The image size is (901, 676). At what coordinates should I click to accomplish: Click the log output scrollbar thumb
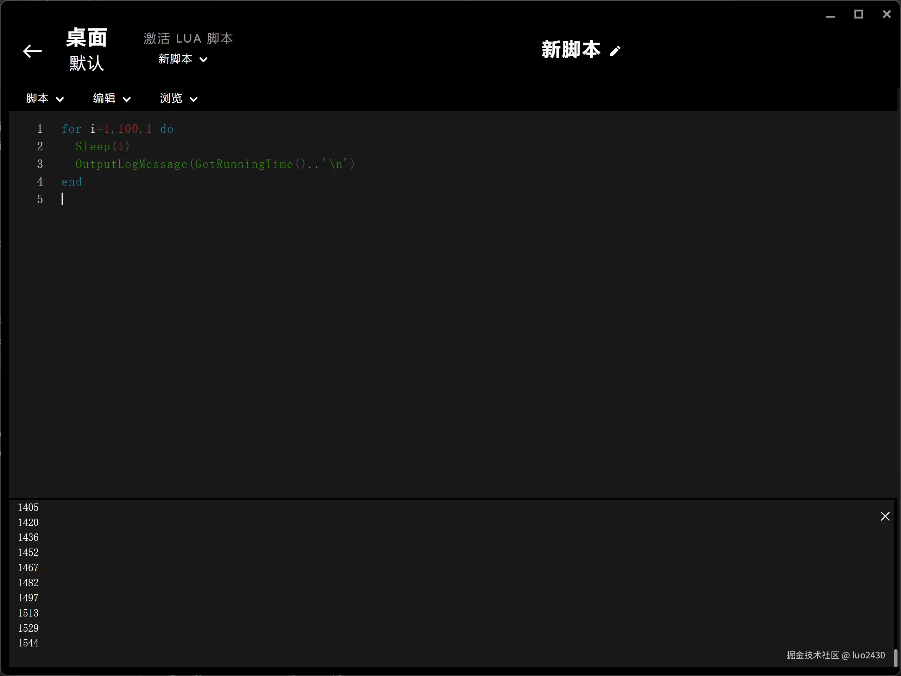pyautogui.click(x=896, y=658)
